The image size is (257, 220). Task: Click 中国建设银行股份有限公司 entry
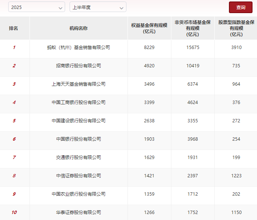pos(79,121)
